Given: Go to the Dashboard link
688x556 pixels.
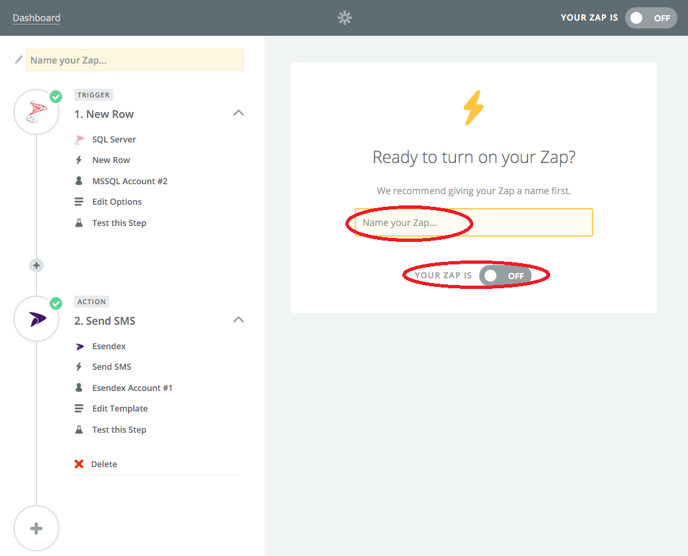Looking at the screenshot, I should [36, 18].
